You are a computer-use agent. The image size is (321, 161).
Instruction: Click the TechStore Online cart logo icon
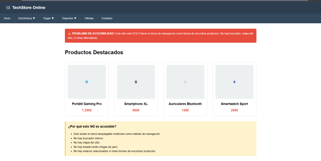tap(8, 8)
